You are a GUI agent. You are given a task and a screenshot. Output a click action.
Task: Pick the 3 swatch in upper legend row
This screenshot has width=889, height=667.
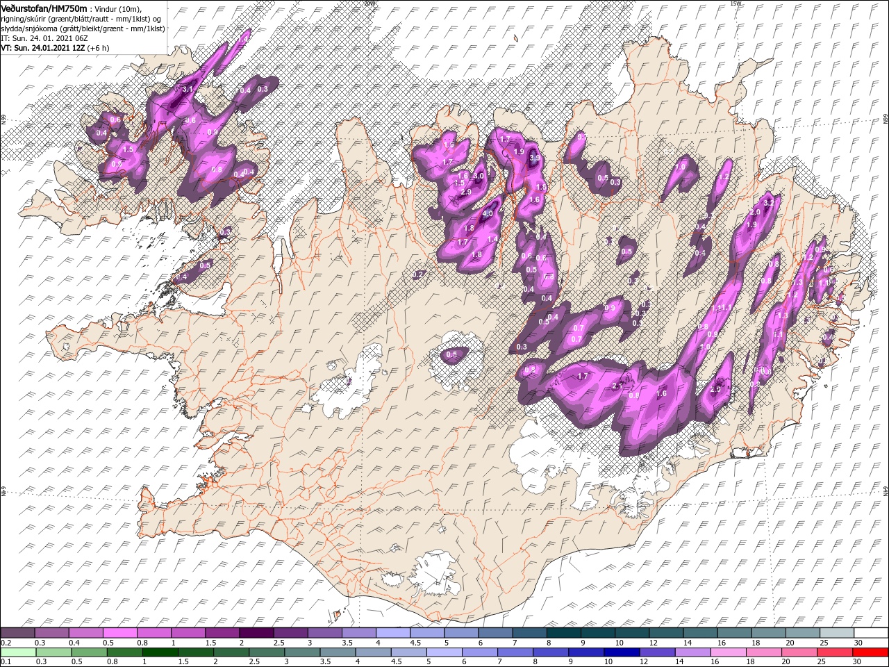click(325, 633)
